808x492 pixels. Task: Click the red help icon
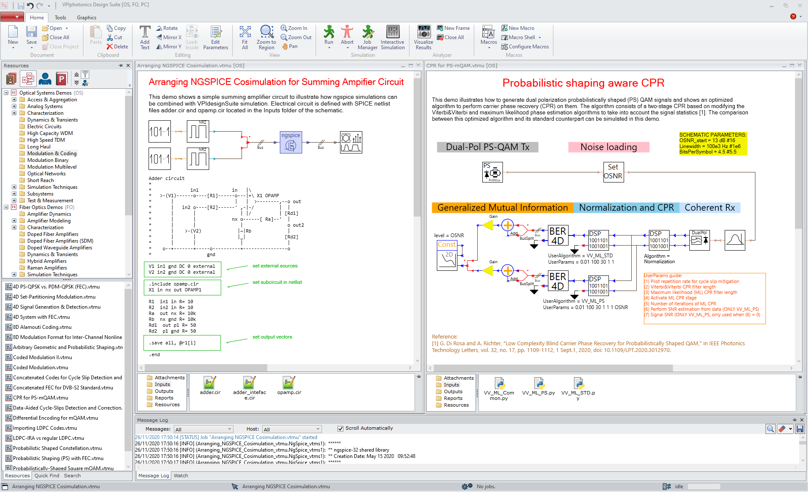pos(793,17)
